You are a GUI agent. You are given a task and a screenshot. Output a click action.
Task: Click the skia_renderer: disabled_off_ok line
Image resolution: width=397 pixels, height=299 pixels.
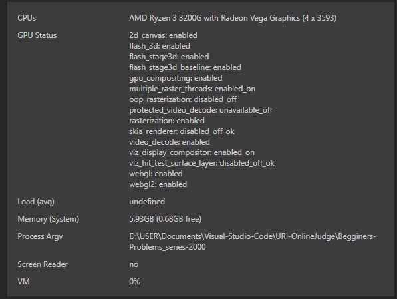pyautogui.click(x=182, y=131)
